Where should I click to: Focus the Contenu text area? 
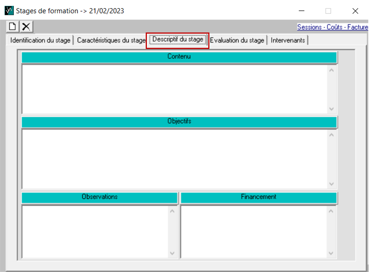click(x=174, y=89)
